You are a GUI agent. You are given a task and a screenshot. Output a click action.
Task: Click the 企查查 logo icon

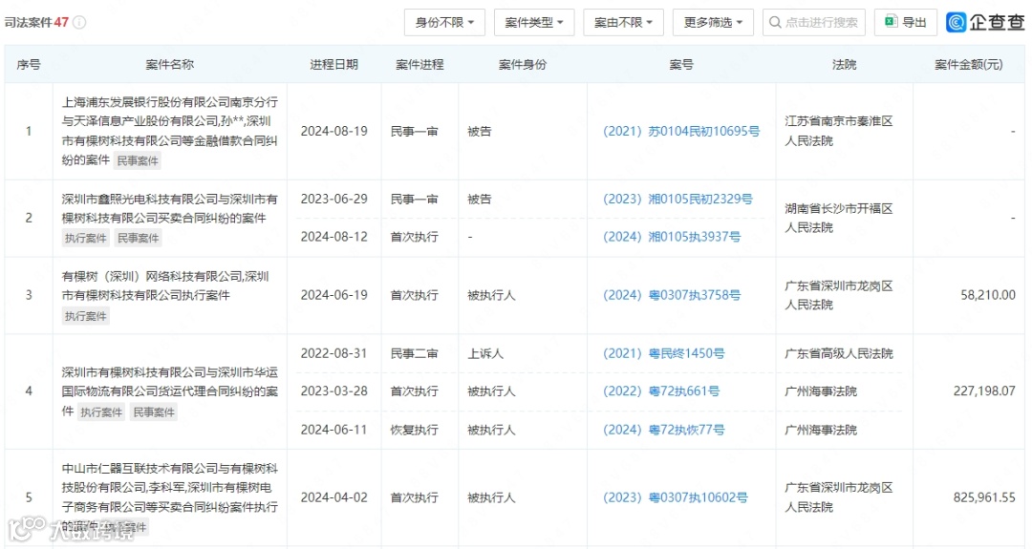(x=956, y=22)
